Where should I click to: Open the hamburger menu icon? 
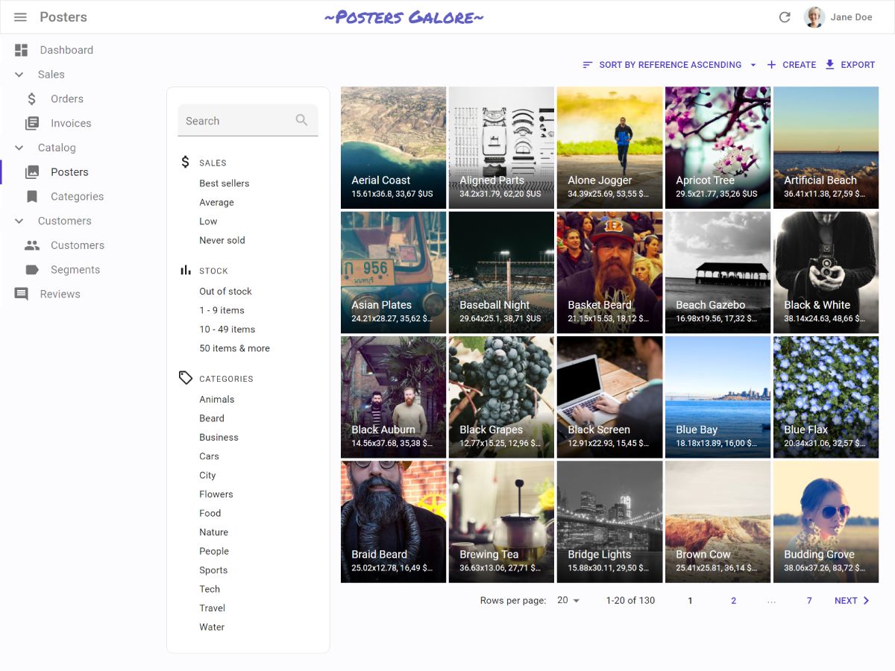(20, 17)
